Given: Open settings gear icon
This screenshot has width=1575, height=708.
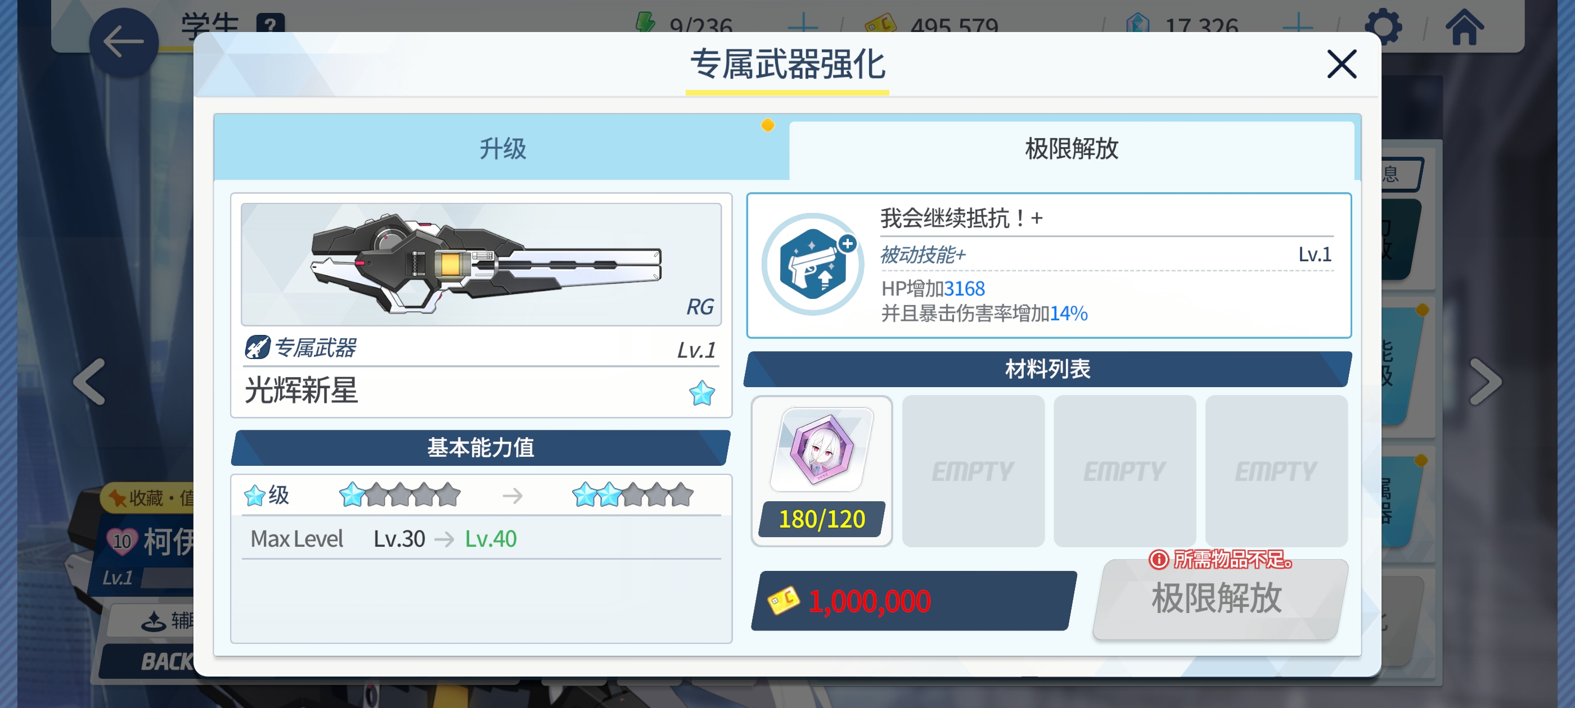Looking at the screenshot, I should [x=1383, y=27].
